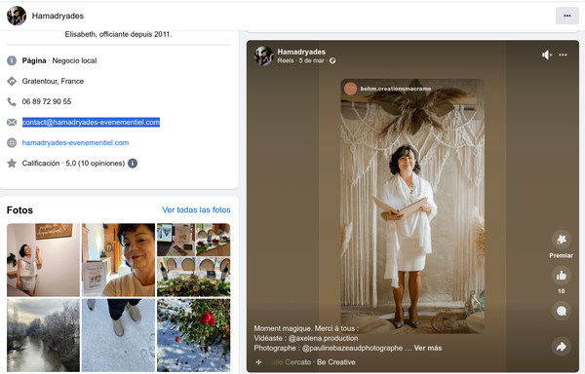This screenshot has width=585, height=374.
Task: Click the contact@hamadryades-evenementiel.com email address
Action: tap(91, 122)
